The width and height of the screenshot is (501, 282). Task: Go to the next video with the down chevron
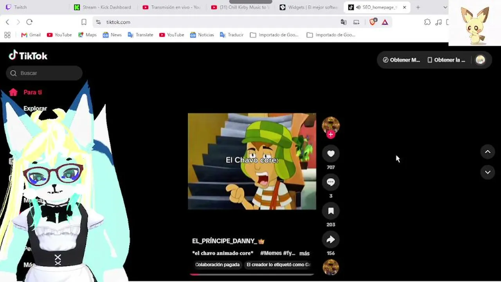(x=488, y=172)
